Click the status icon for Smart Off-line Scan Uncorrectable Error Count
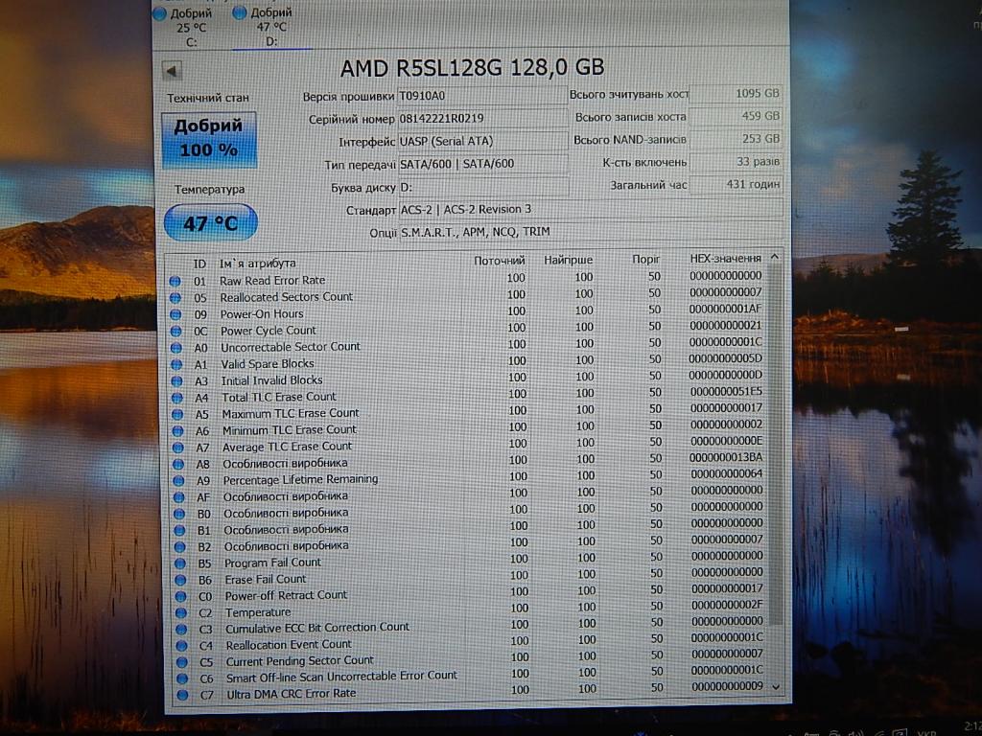The width and height of the screenshot is (982, 736). coord(182,678)
